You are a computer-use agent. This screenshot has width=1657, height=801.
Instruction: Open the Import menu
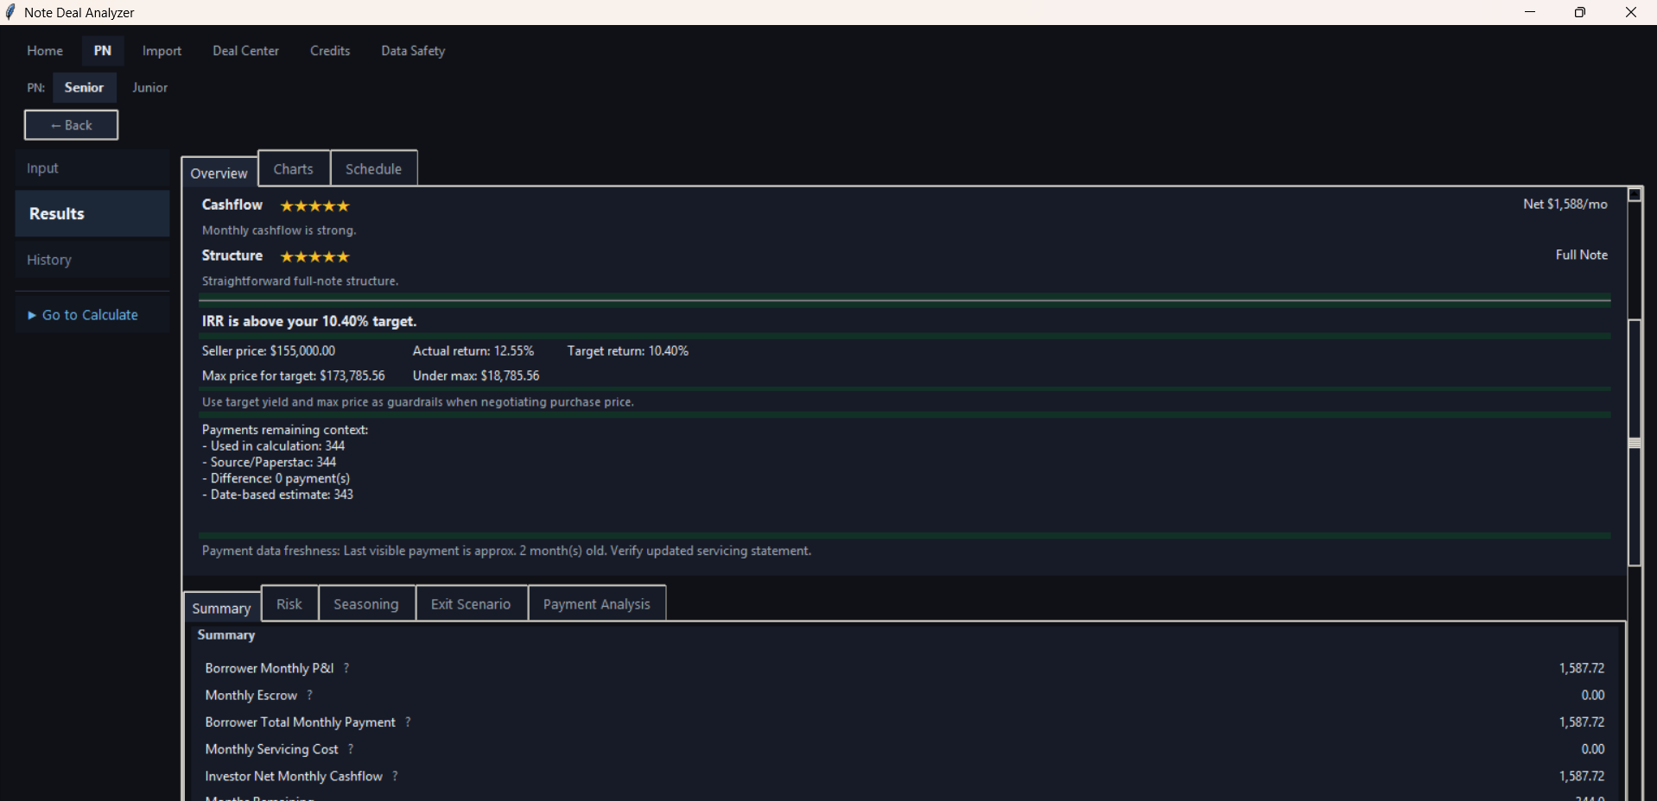(162, 51)
